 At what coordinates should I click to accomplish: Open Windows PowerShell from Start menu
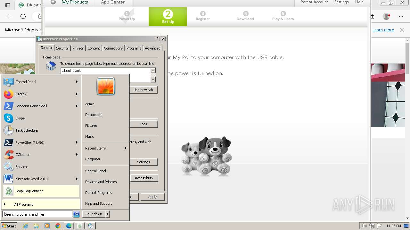click(41, 106)
